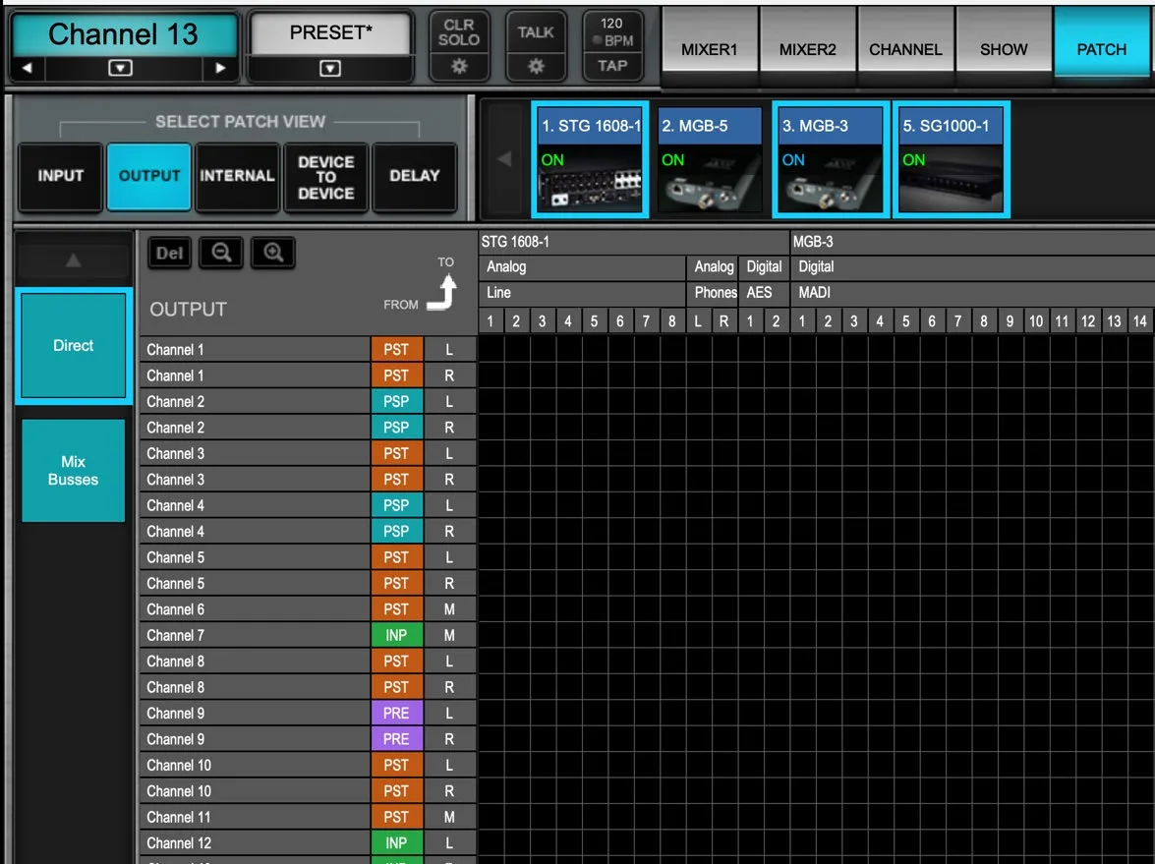Select the SG1000-1 device thumbnail
The height and width of the screenshot is (864, 1155).
click(951, 159)
